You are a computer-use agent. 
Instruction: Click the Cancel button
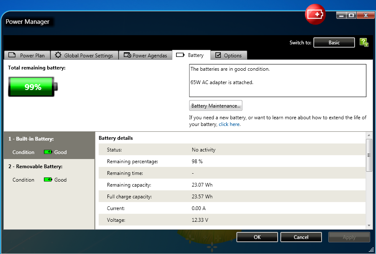click(x=301, y=237)
